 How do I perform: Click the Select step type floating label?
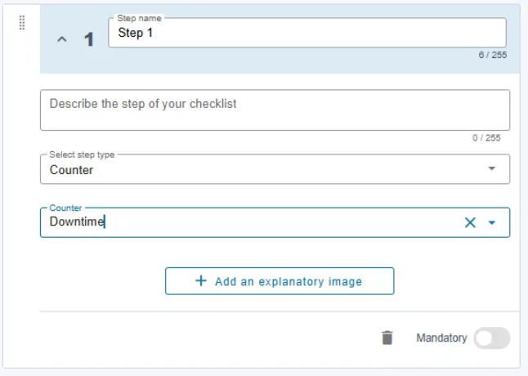pyautogui.click(x=82, y=154)
